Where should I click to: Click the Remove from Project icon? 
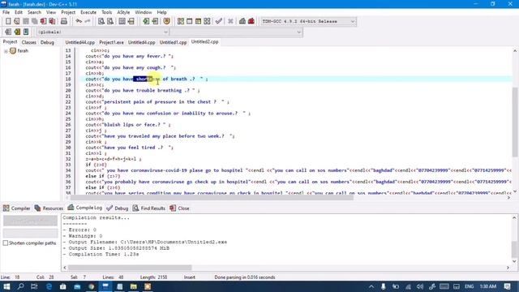click(x=155, y=21)
